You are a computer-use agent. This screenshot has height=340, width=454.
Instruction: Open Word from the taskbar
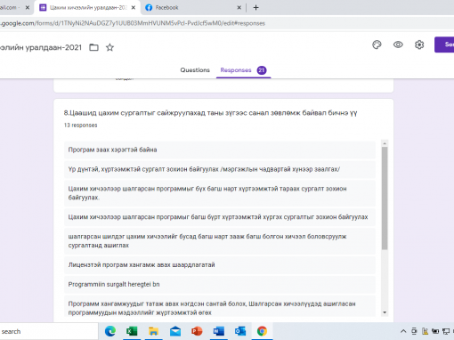coord(219,331)
